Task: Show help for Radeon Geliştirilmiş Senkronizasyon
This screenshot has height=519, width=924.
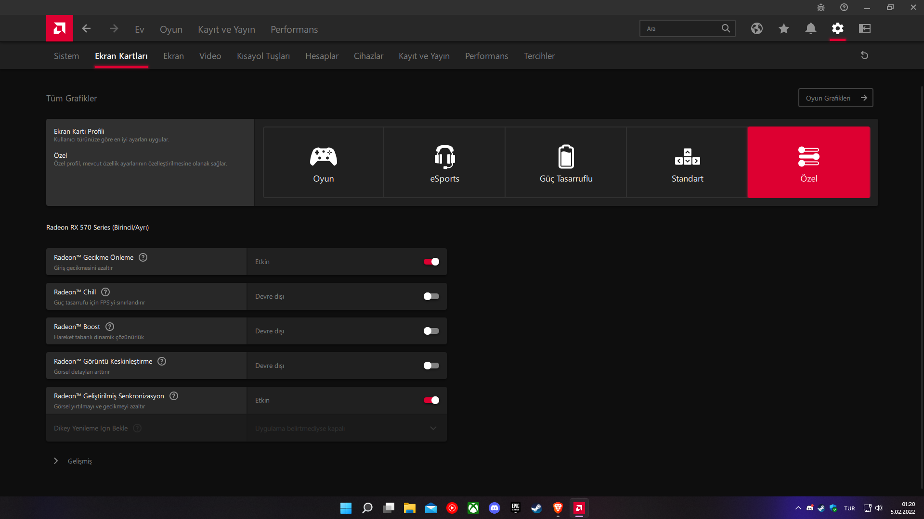Action: tap(174, 396)
